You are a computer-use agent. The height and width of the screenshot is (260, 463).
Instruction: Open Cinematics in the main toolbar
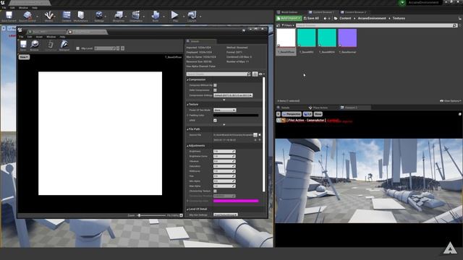pyautogui.click(x=136, y=17)
